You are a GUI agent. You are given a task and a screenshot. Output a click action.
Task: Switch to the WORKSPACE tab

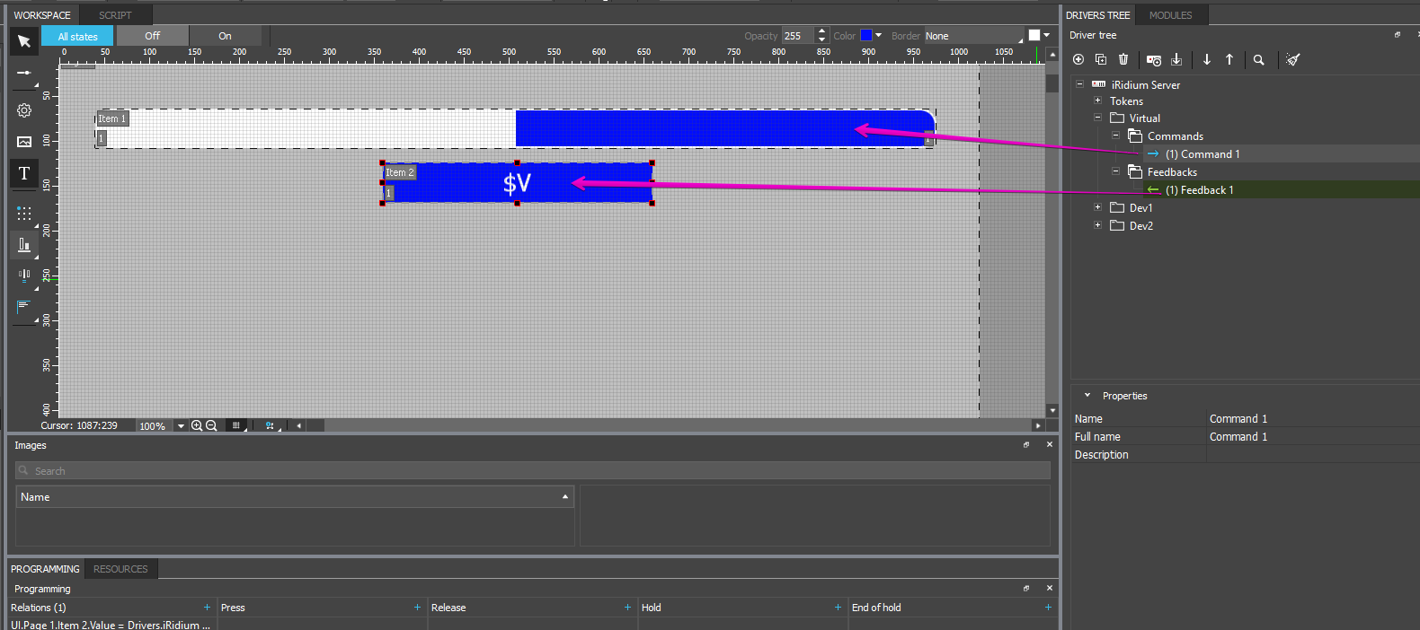tap(42, 15)
